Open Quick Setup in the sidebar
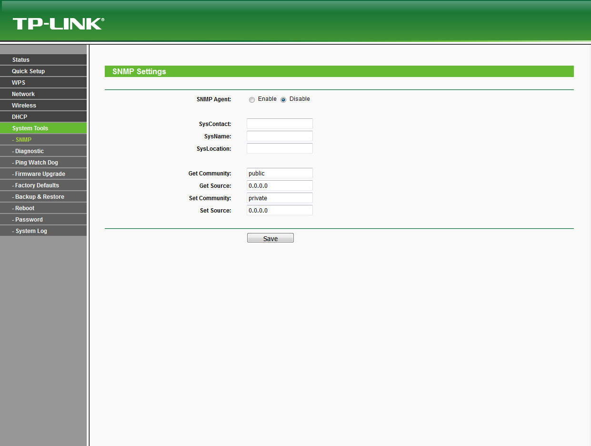 (x=43, y=71)
